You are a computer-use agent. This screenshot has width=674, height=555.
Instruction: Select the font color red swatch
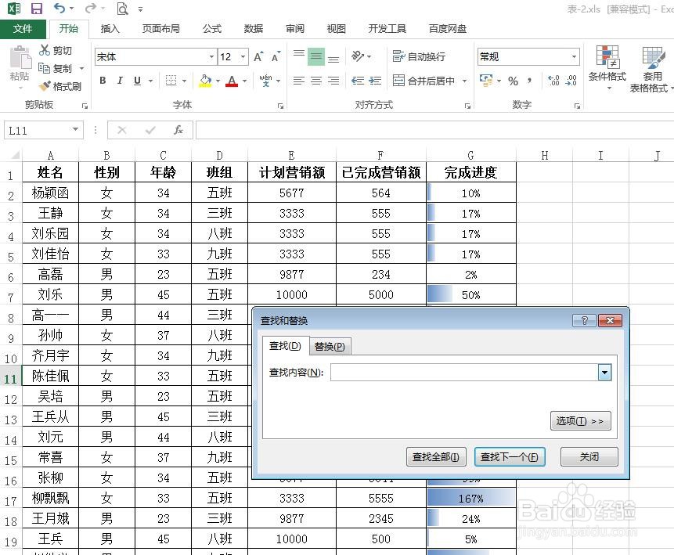coord(232,85)
